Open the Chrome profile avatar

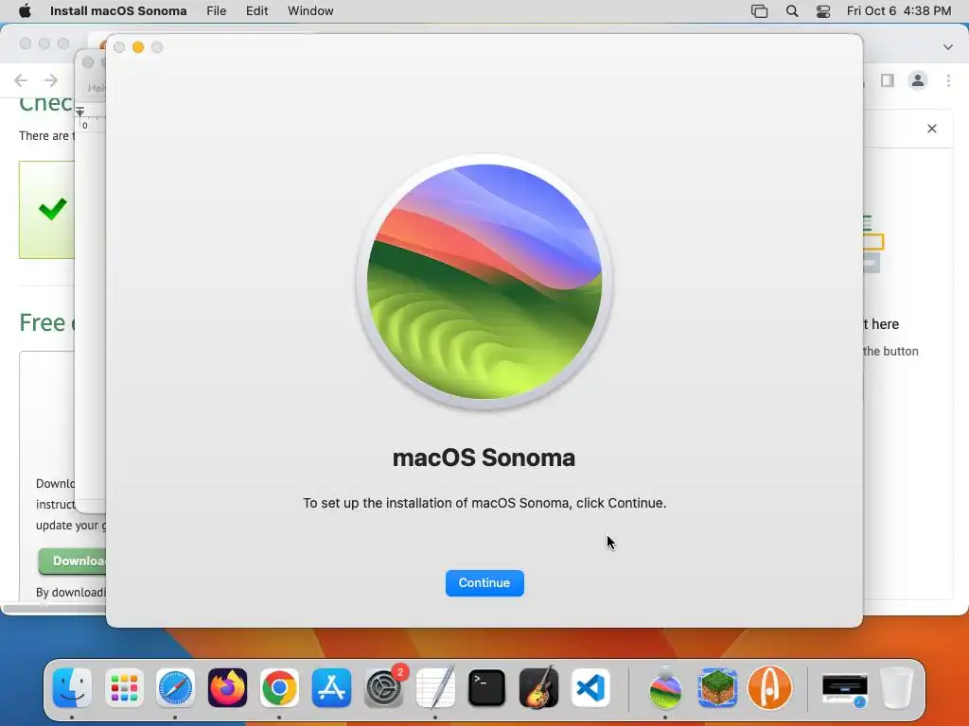pos(918,80)
